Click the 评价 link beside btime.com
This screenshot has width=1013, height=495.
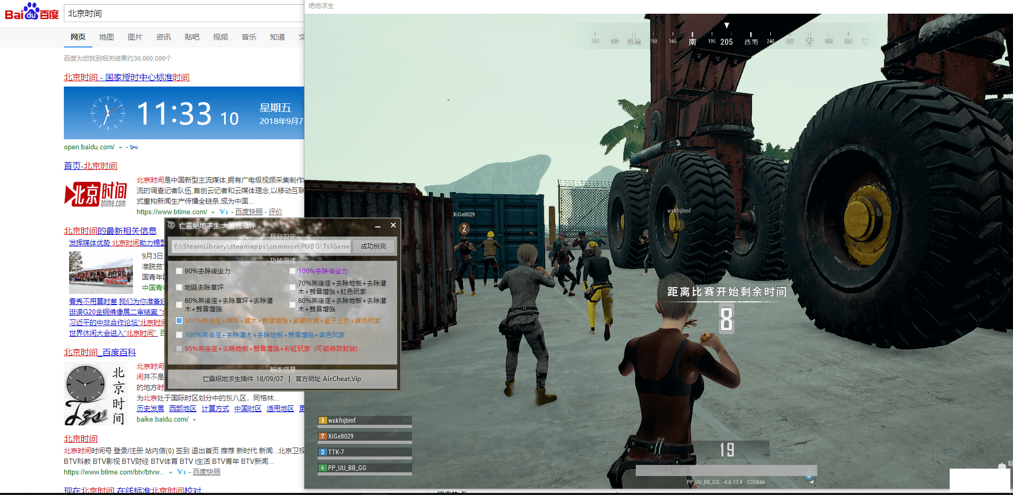tap(275, 212)
